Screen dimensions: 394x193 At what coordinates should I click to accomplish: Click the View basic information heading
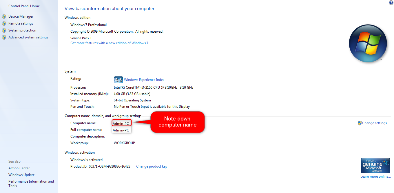110,9
